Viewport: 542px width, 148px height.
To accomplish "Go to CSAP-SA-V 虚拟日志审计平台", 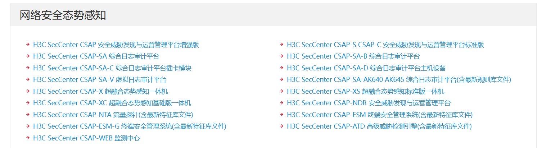I will point(99,80).
